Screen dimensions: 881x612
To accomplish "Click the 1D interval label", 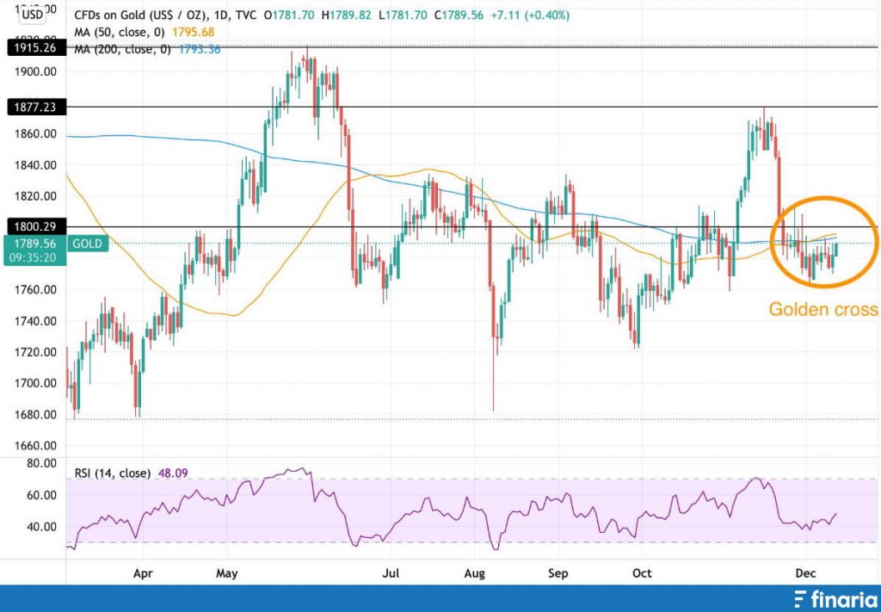I will pos(224,15).
